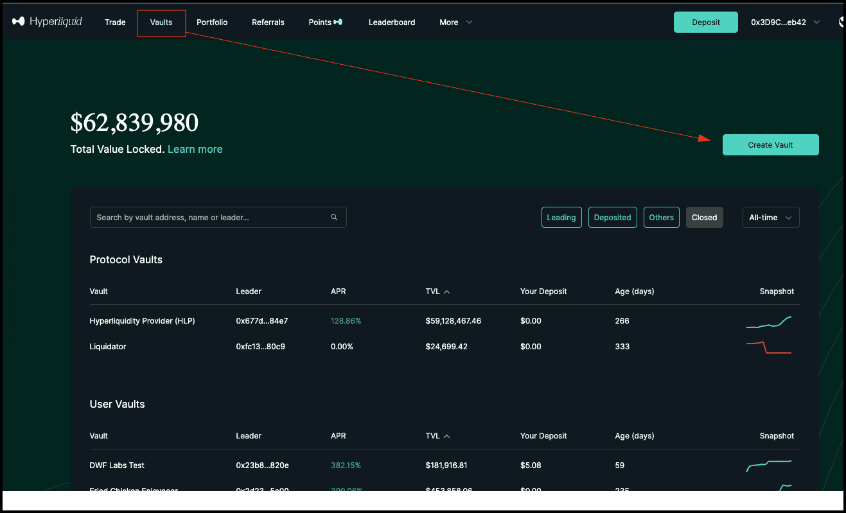Screen dimensions: 846x513
Task: Click the Create Vault button
Action: click(770, 145)
